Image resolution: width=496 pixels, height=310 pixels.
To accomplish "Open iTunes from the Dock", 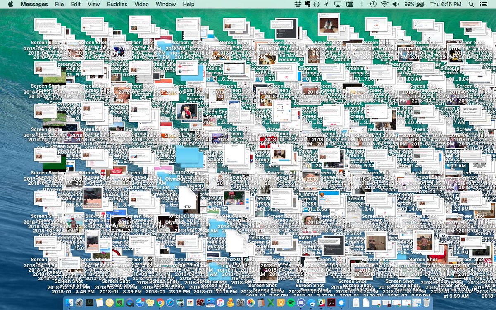I will 220,303.
